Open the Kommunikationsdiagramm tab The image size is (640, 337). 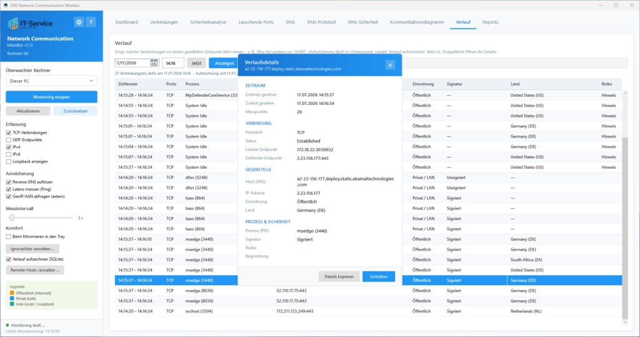[x=417, y=22]
